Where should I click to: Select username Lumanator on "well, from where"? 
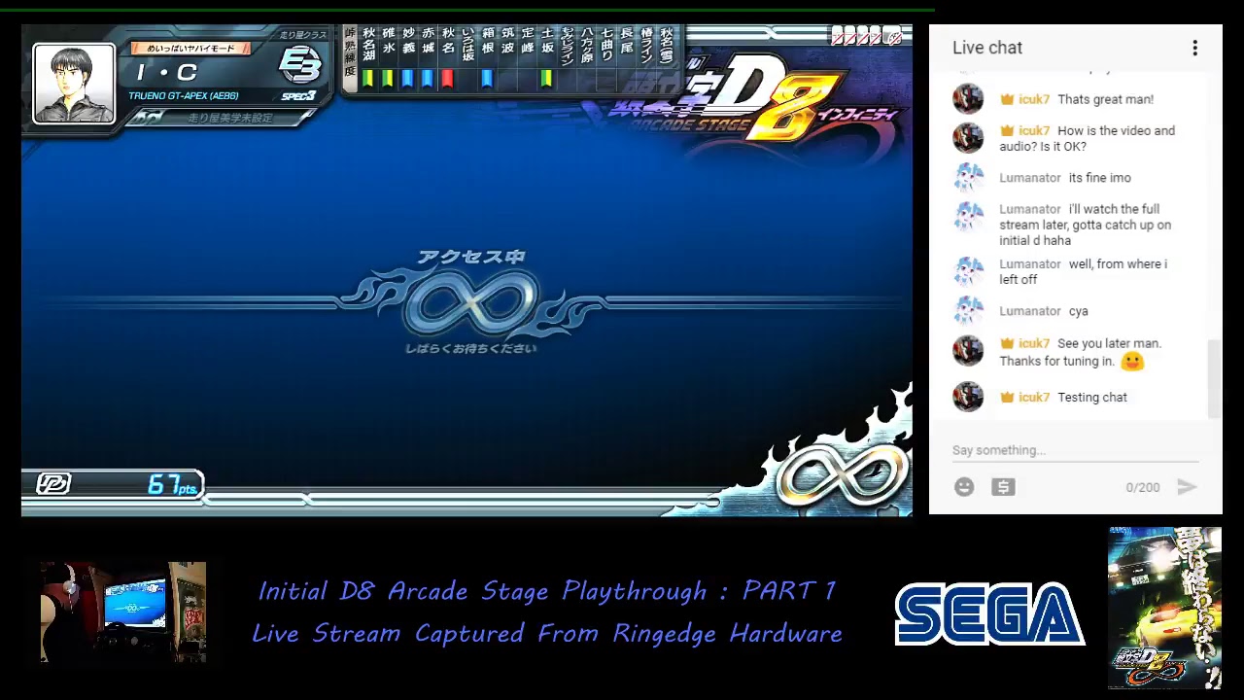click(x=1030, y=263)
